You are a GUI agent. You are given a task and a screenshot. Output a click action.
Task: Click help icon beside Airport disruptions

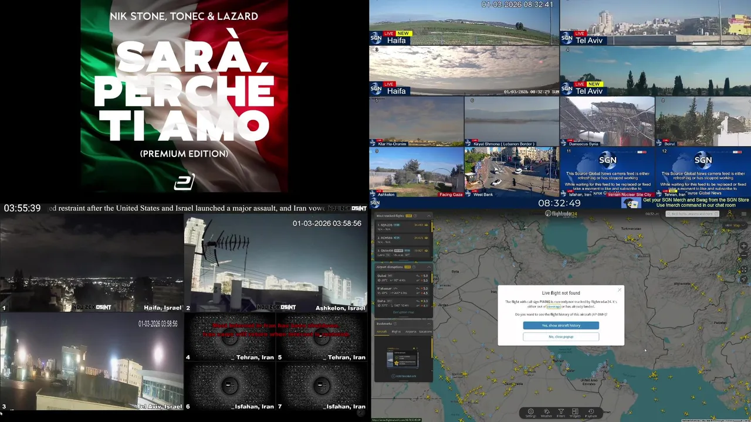click(414, 267)
